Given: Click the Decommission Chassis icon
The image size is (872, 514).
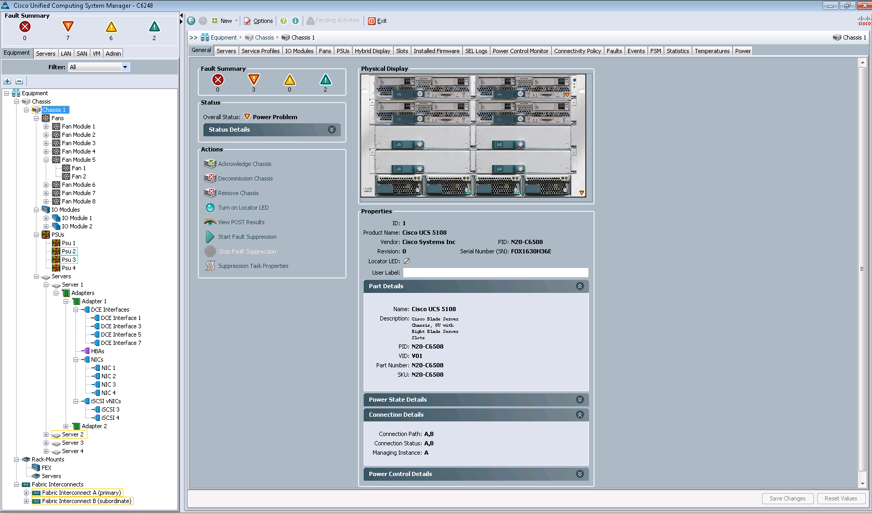Looking at the screenshot, I should [x=210, y=178].
